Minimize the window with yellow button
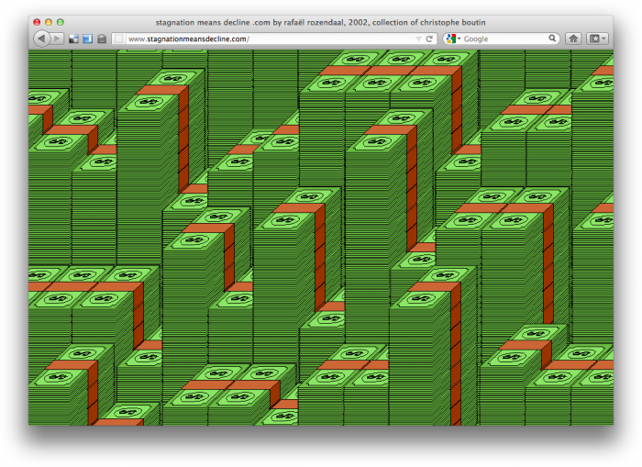Screen dimensions: 642x467 tap(49, 22)
